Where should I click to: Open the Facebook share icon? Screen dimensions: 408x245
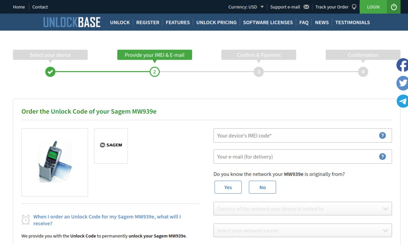(403, 65)
